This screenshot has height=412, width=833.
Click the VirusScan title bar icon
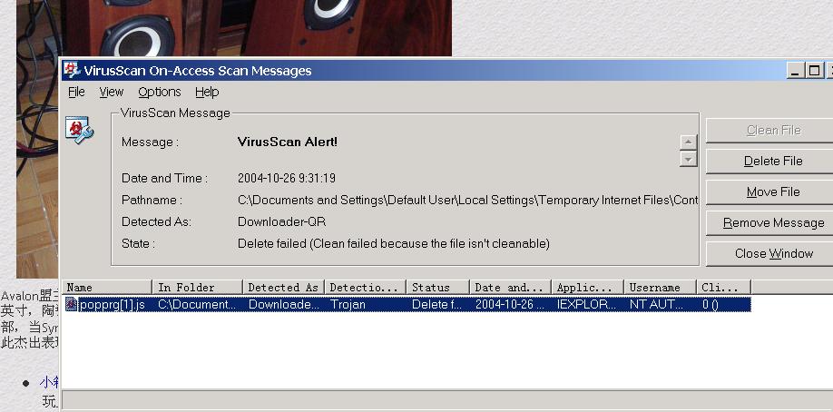(x=72, y=71)
